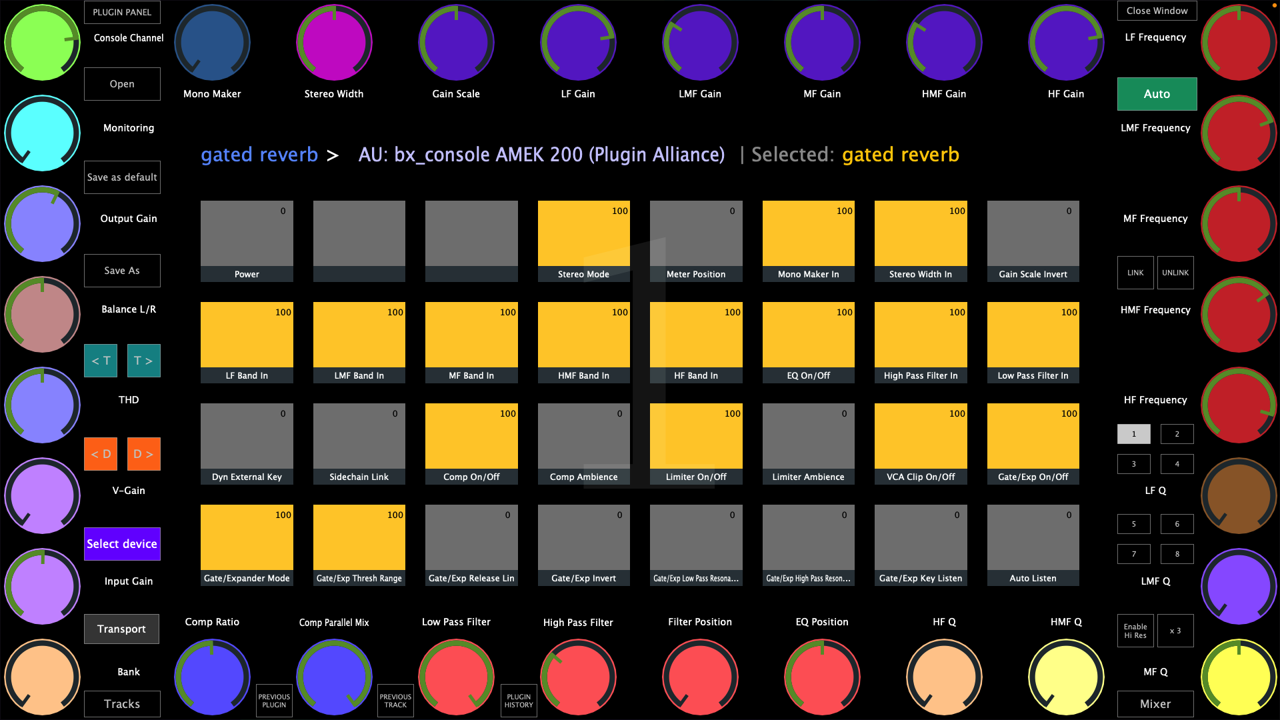This screenshot has width=1280, height=720.
Task: Click the brown LF Q knob
Action: click(1238, 495)
